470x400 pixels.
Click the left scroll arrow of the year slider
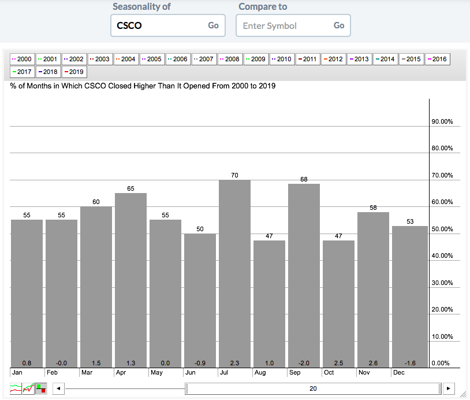[x=58, y=388]
